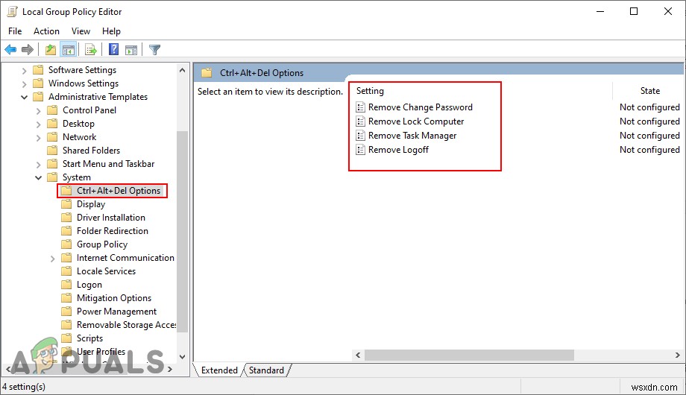Open the Help toolbar icon
This screenshot has width=686, height=395.
[x=114, y=49]
